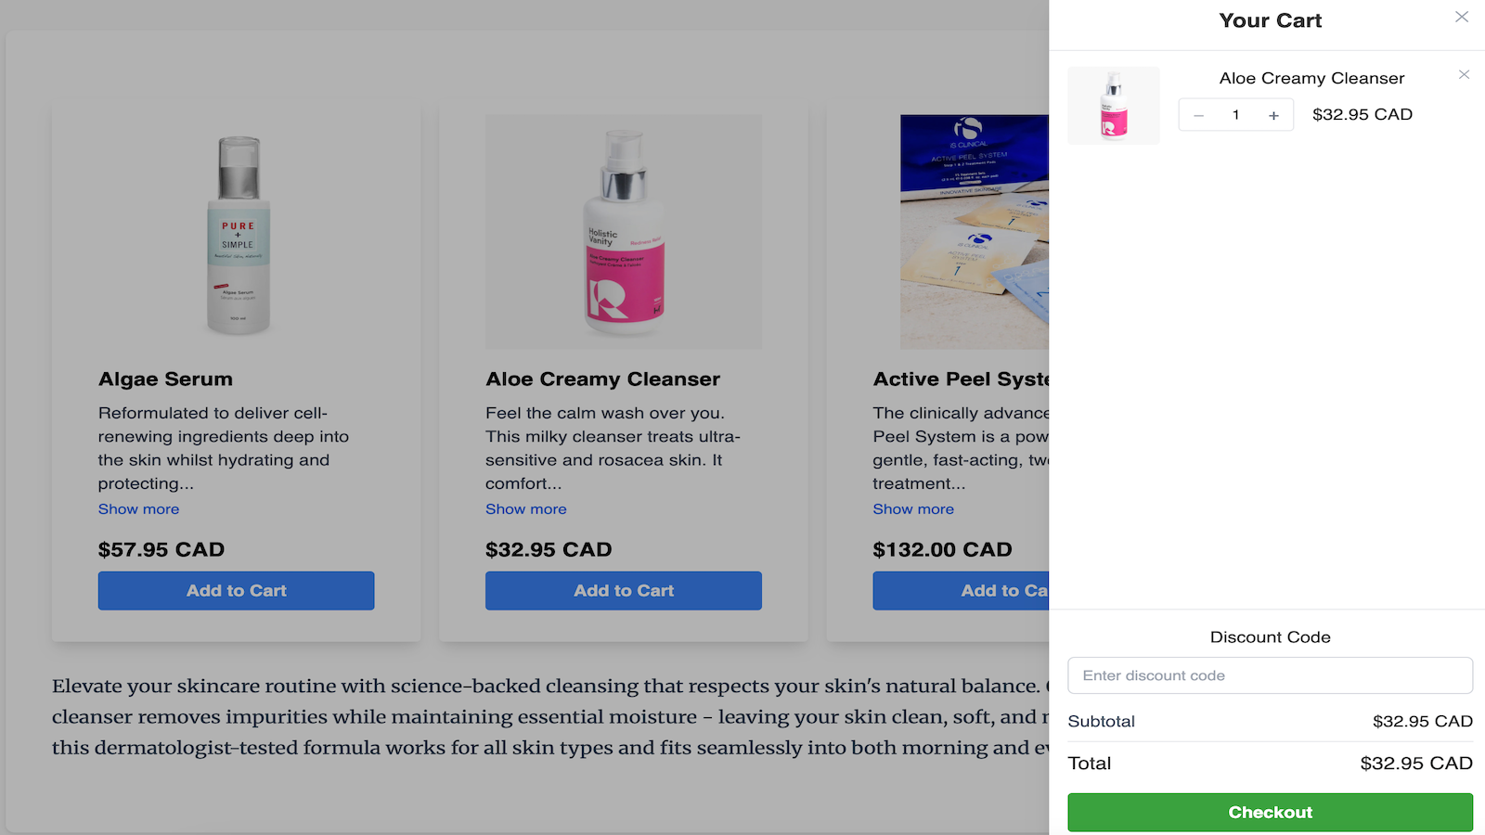
Task: Expand Algae Serum description with Show more
Action: [x=139, y=509]
